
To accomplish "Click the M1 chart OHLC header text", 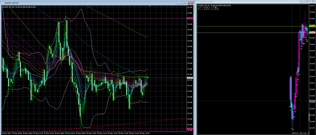I will [214, 6].
